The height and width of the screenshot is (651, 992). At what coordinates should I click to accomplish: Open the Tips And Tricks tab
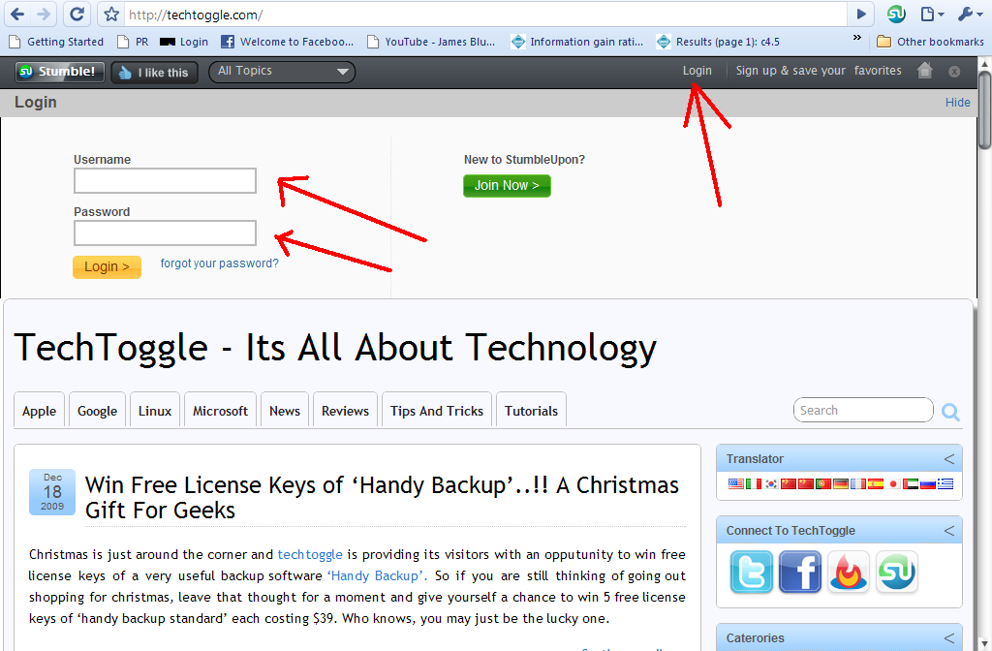click(x=437, y=411)
